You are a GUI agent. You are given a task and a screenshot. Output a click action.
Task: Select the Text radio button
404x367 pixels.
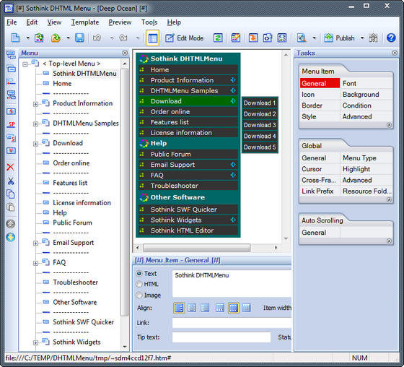click(139, 273)
